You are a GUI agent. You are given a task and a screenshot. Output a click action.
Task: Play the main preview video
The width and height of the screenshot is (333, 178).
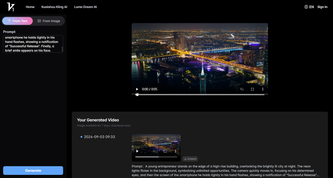point(137,89)
